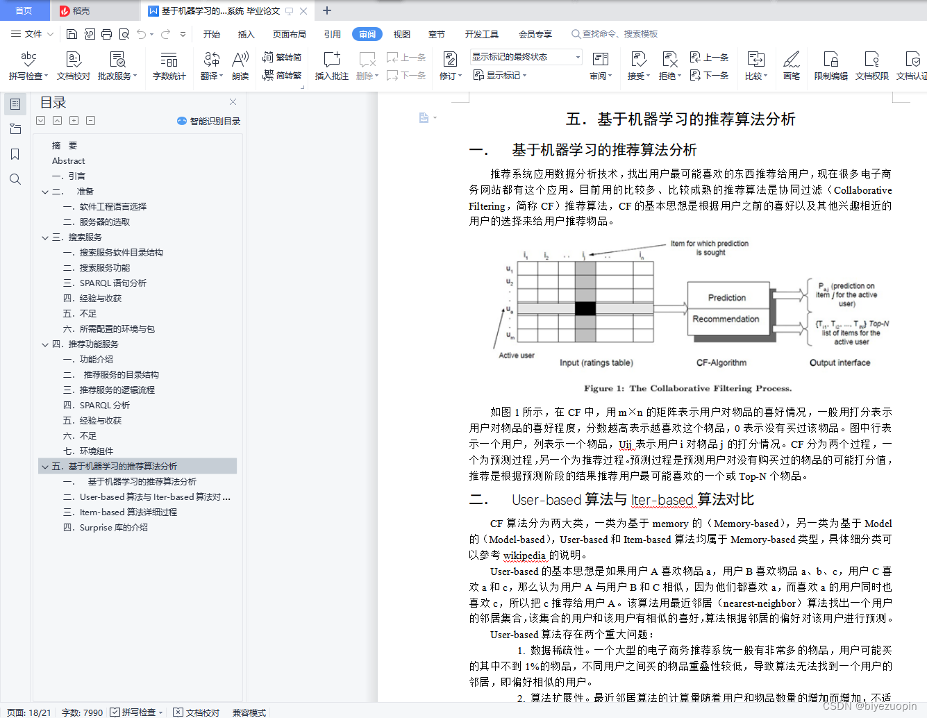Viewport: 927px width, 718px height.
Task: Open the bookmarks panel in left sidebar
Action: coord(15,154)
